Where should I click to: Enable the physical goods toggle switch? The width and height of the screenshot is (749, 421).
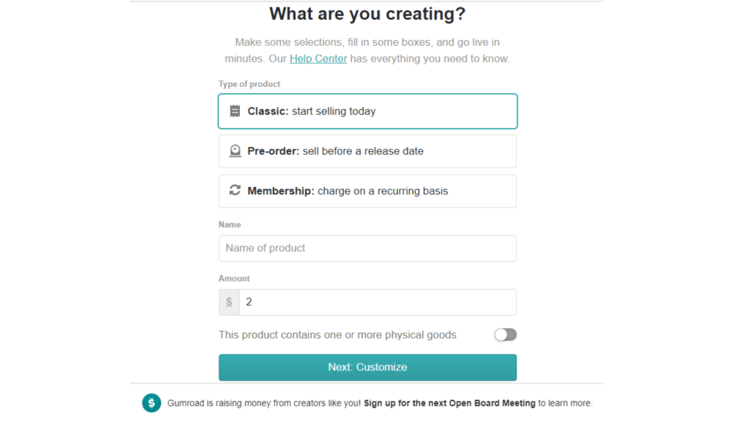pyautogui.click(x=505, y=335)
